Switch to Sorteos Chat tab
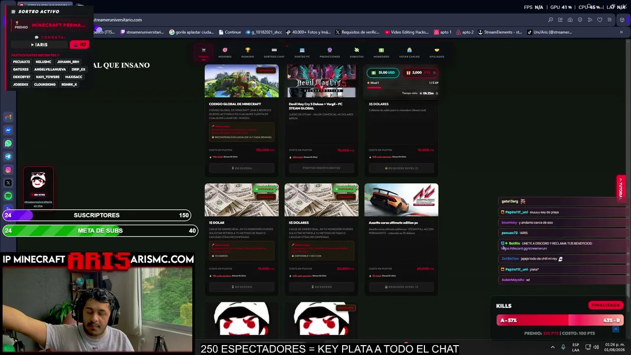631x355 pixels. tap(274, 52)
